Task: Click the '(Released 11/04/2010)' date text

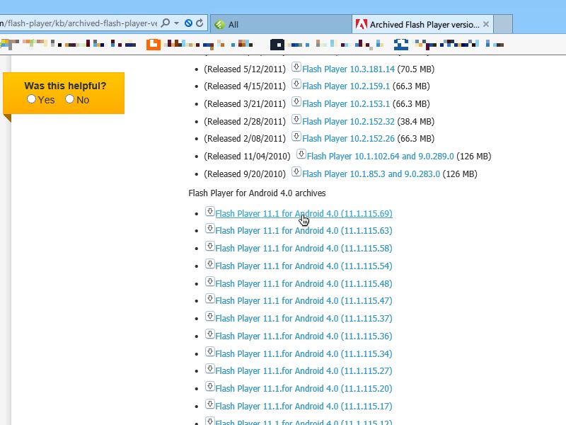Action: click(x=247, y=157)
